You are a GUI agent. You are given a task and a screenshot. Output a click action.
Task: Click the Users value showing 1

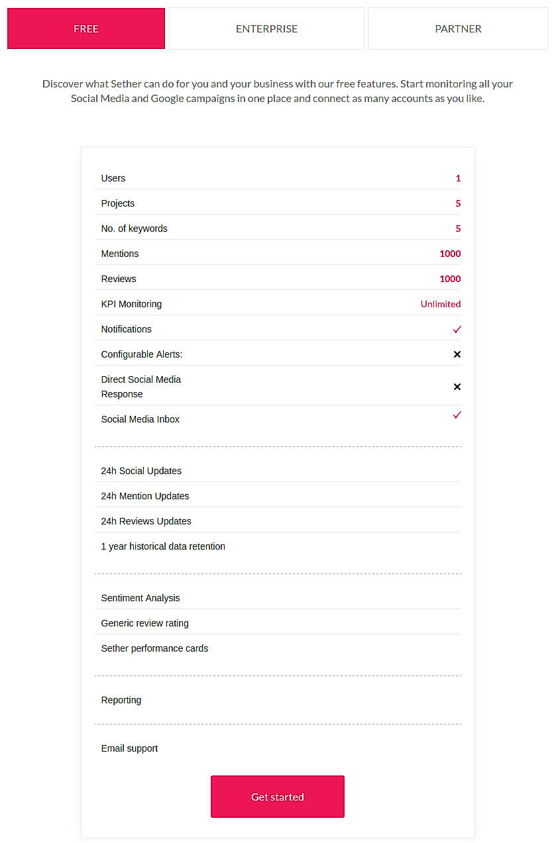(458, 178)
